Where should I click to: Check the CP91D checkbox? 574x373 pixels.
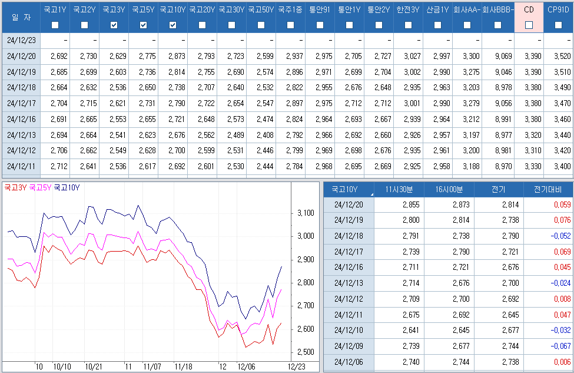pyautogui.click(x=558, y=25)
